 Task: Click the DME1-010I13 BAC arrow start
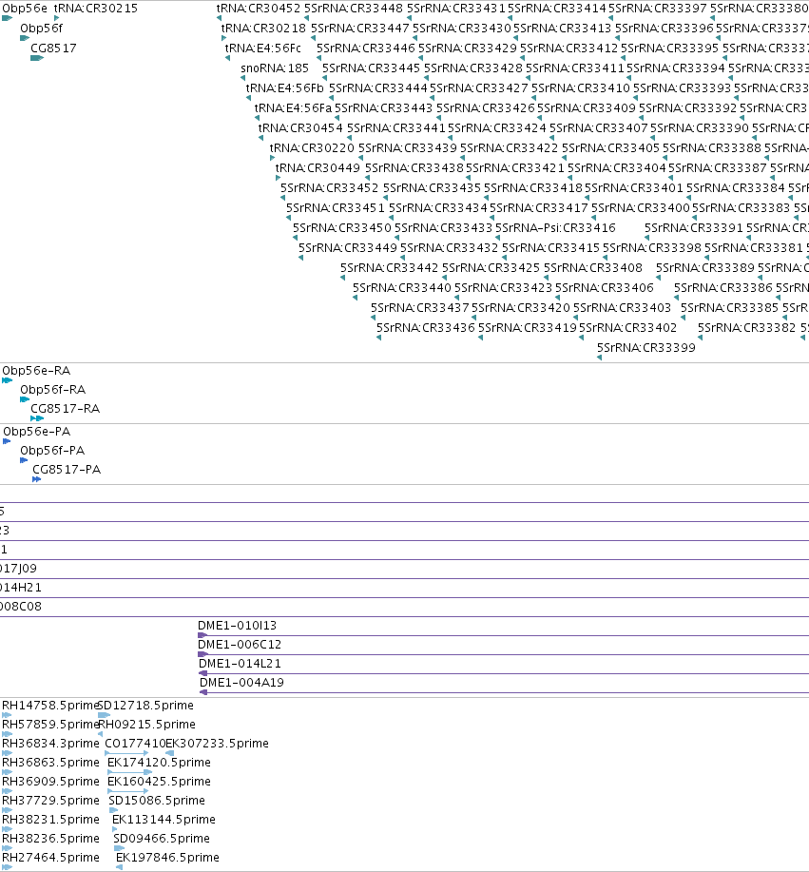pos(202,635)
